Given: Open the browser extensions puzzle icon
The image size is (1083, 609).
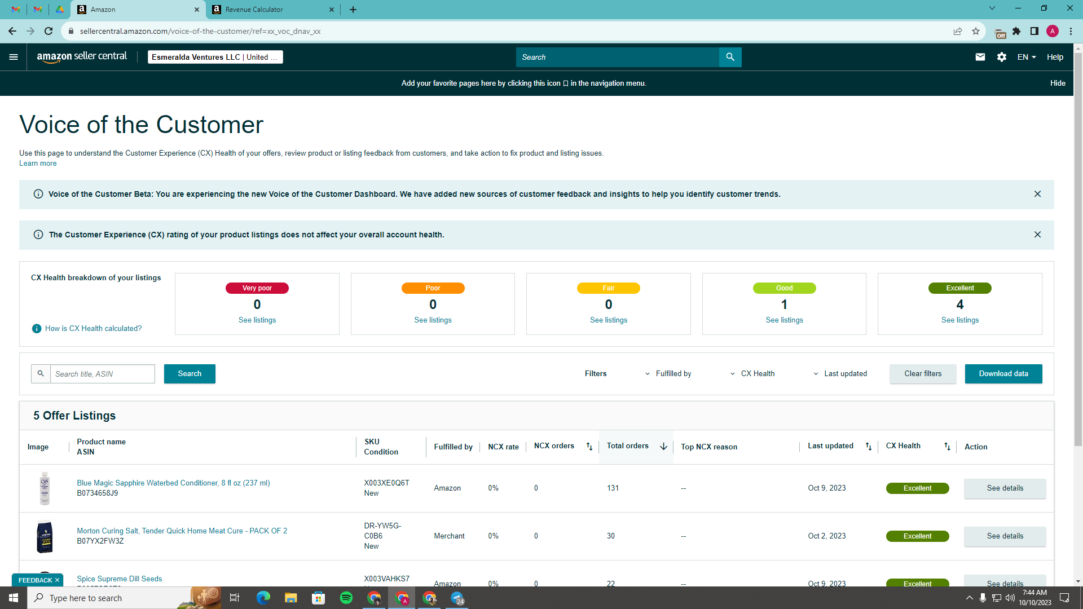Looking at the screenshot, I should (1016, 31).
